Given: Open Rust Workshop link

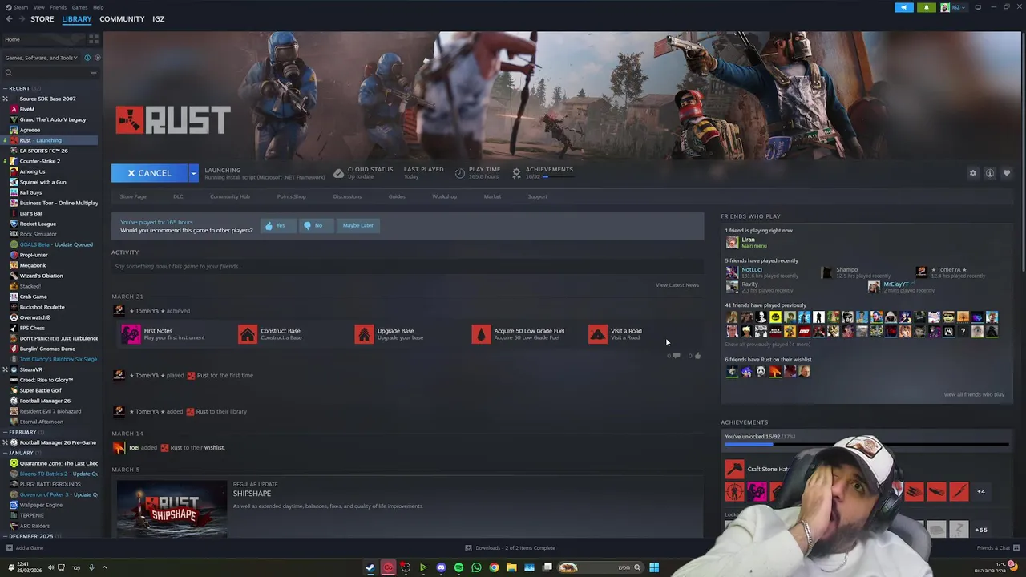Looking at the screenshot, I should (444, 196).
